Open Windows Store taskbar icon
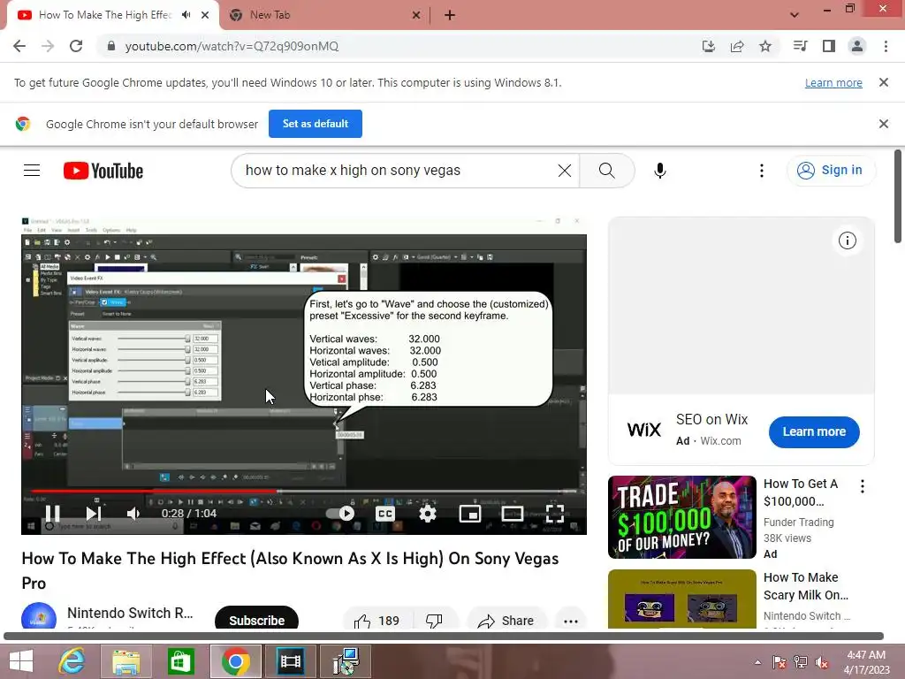The height and width of the screenshot is (679, 905). tap(180, 661)
